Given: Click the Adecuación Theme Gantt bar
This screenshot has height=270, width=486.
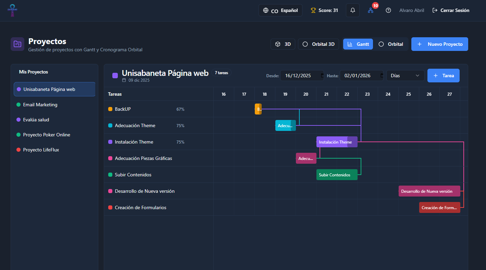Looking at the screenshot, I should [286, 125].
